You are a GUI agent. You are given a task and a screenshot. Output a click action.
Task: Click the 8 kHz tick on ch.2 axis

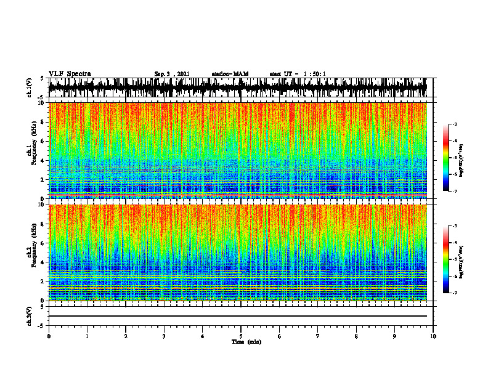click(43, 224)
